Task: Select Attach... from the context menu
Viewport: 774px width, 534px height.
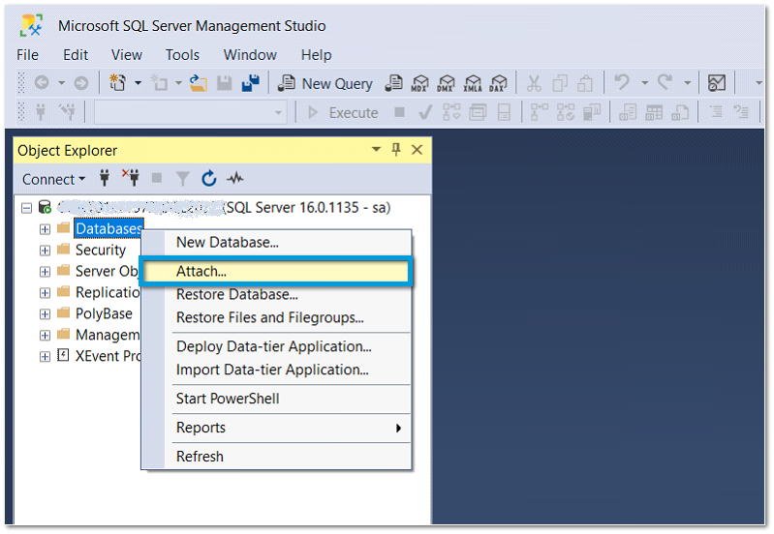Action: [201, 272]
